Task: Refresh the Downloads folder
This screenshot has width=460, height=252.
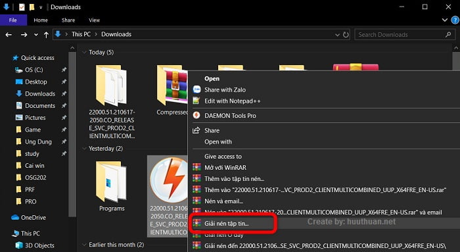Action: 346,35
